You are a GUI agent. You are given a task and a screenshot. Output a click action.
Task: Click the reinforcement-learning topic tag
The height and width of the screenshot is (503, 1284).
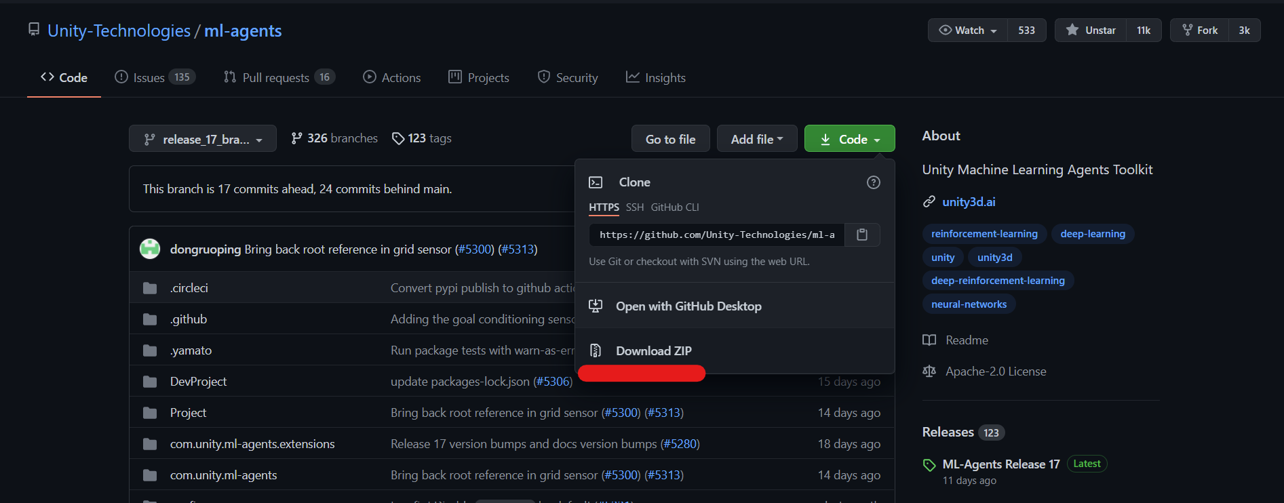click(x=984, y=234)
